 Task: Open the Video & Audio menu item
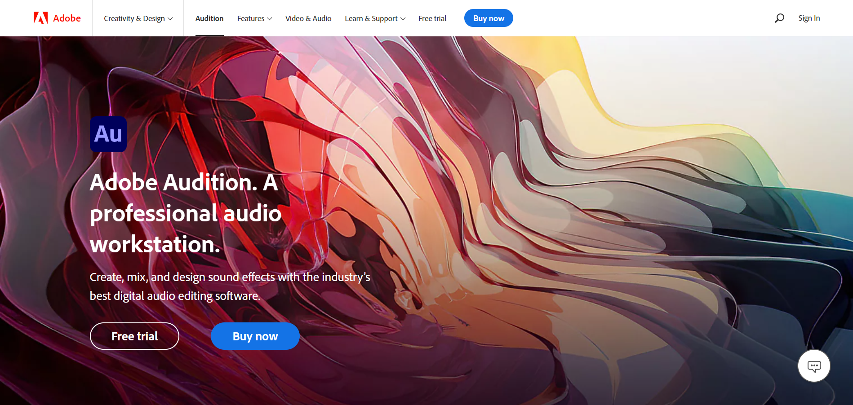coord(308,18)
